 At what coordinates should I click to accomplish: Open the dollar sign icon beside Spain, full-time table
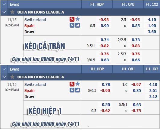(72, 25)
